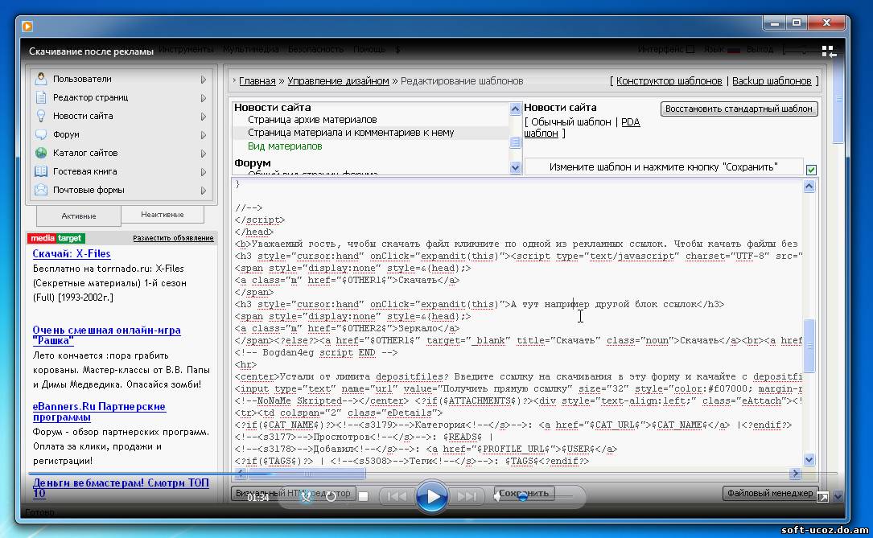Screen dimensions: 873x538
Task: Click the Windows Media Player title bar icon
Action: click(27, 26)
